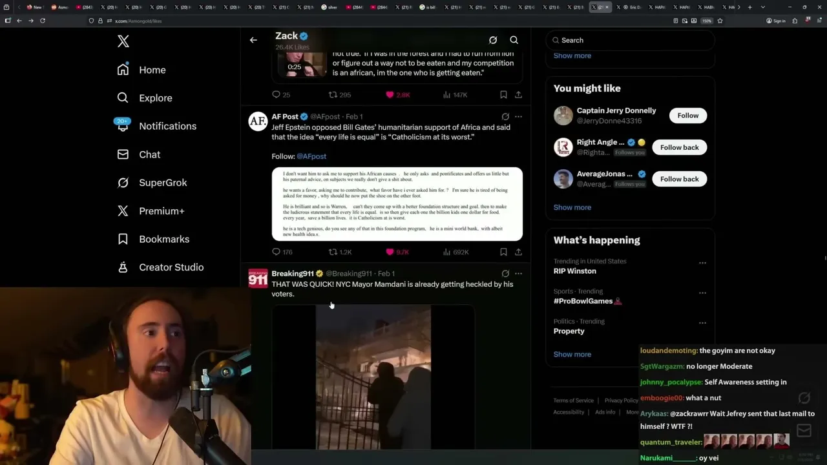Image resolution: width=827 pixels, height=465 pixels.
Task: Open the Accessibility footer link
Action: 569,412
